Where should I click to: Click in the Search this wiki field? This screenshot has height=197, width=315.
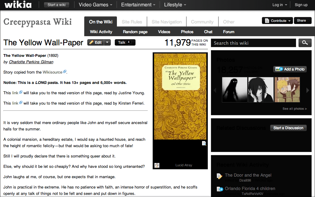[253, 43]
